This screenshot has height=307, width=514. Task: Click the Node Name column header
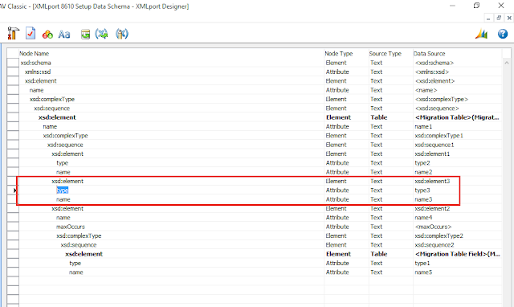click(x=34, y=54)
